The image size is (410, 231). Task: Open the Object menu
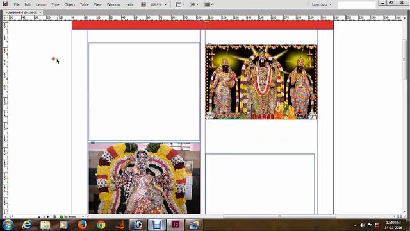[70, 4]
